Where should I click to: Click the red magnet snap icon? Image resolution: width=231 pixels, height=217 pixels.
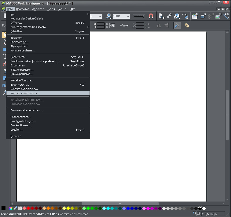151,16
